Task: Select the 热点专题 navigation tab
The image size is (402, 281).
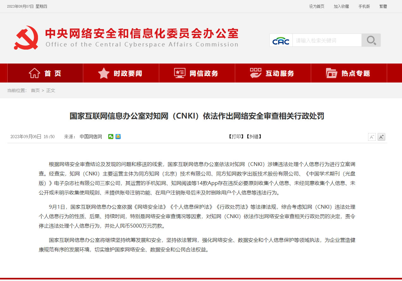Action: (349, 73)
